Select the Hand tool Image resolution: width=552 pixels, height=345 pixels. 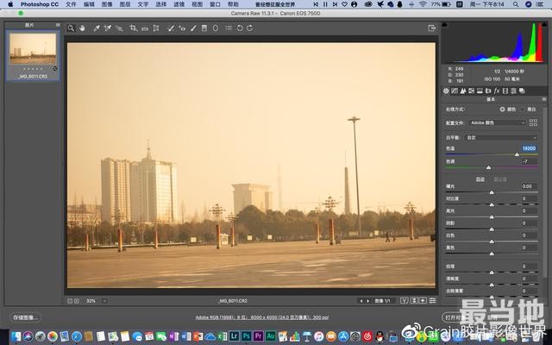pyautogui.click(x=82, y=28)
